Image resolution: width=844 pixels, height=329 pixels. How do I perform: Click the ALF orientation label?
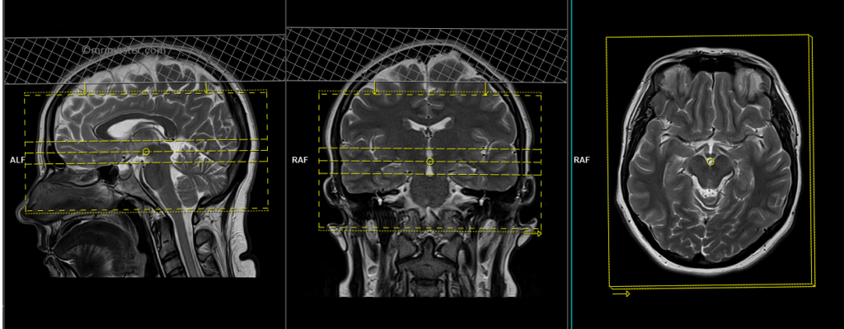(17, 160)
